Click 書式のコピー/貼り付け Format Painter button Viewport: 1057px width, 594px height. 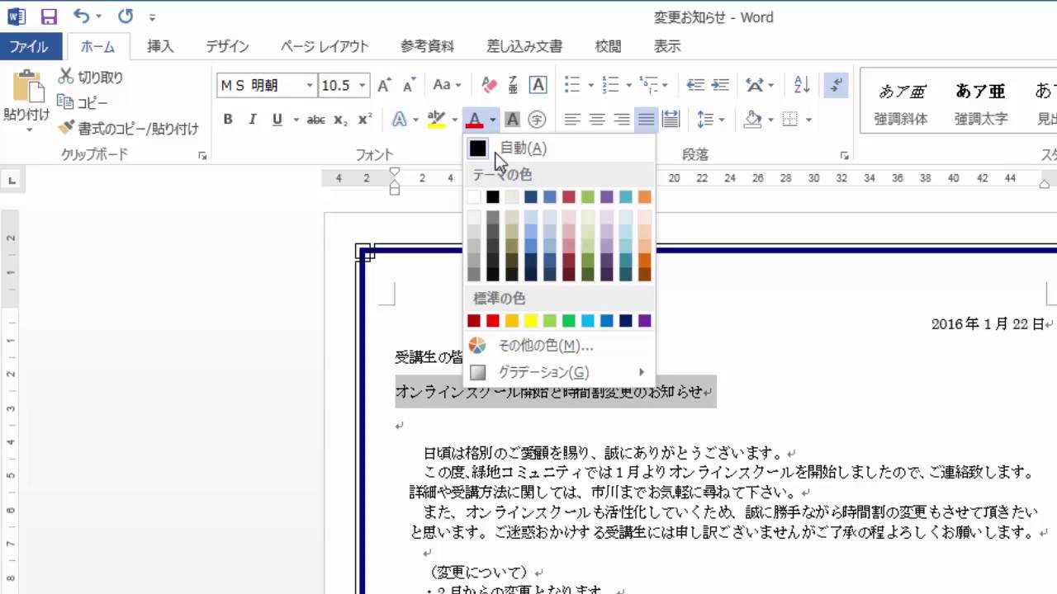(x=129, y=129)
